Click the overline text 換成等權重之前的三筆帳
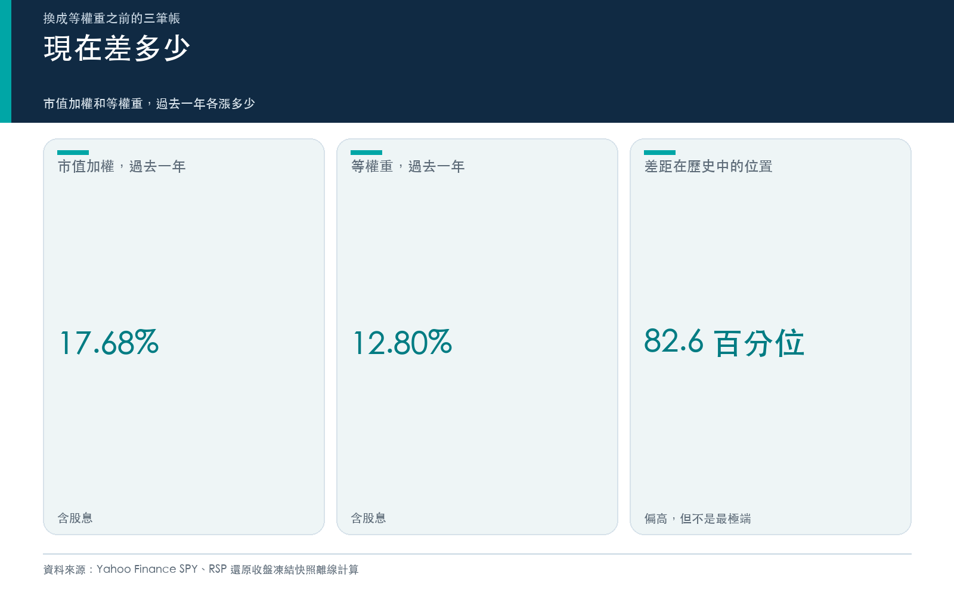 (x=111, y=18)
